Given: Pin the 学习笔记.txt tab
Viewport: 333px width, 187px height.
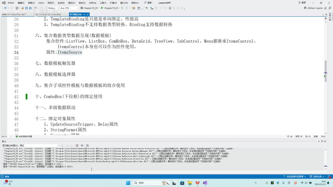Looking at the screenshot, I should (84, 15).
